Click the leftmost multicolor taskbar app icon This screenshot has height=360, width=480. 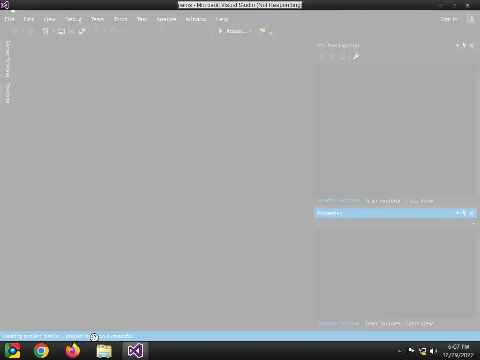tap(13, 351)
